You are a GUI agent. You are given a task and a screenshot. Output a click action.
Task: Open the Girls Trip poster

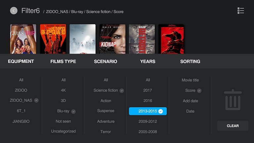(23, 39)
